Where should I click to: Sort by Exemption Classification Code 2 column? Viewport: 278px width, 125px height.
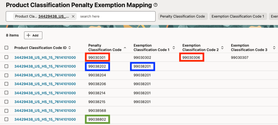[x=222, y=48]
